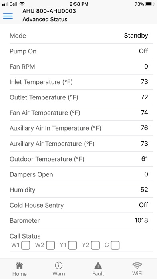Tap the battery icon in status bar
Image resolution: width=157 pixels, height=279 pixels.
tap(150, 4)
